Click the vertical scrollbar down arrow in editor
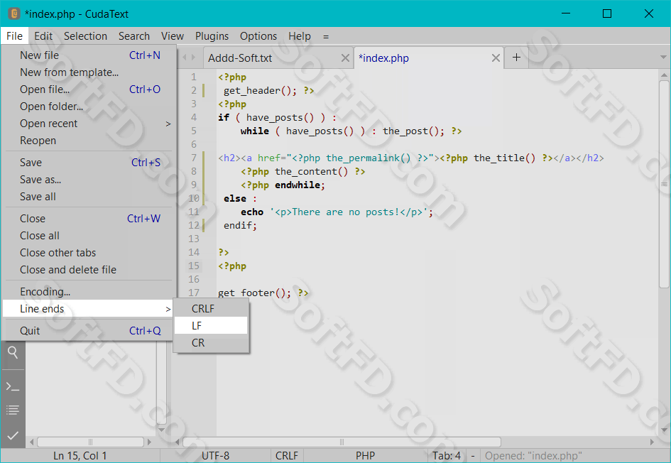This screenshot has height=463, width=671. pyautogui.click(x=664, y=430)
